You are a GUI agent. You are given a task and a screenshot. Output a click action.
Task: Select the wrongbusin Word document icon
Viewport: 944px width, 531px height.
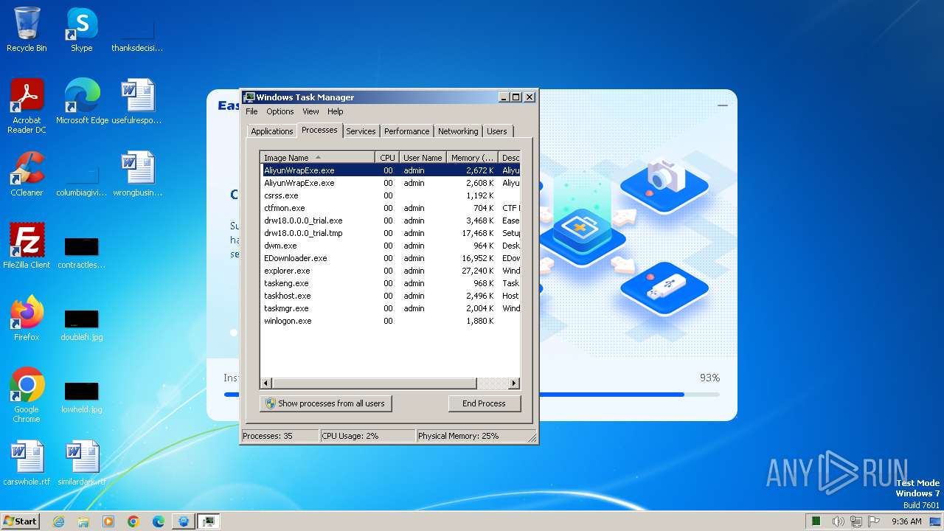[137, 174]
